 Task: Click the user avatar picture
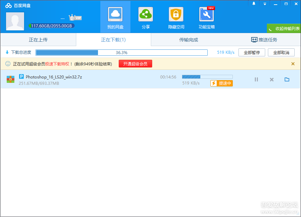(x=15, y=21)
